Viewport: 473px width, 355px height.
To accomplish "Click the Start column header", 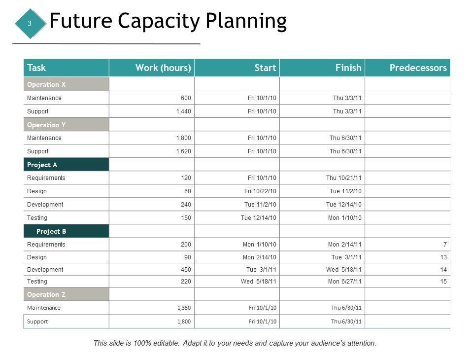I will coord(265,68).
